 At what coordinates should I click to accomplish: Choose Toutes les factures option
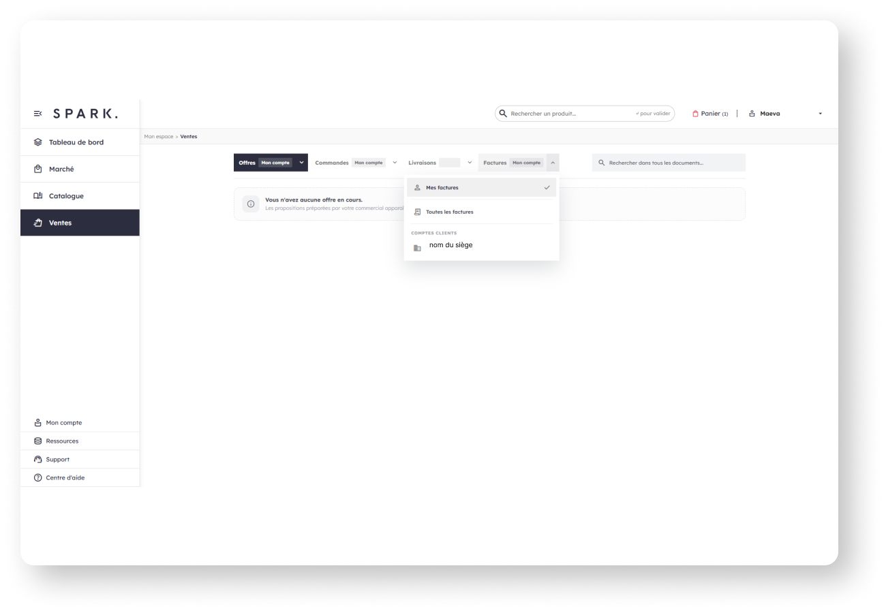pos(481,212)
